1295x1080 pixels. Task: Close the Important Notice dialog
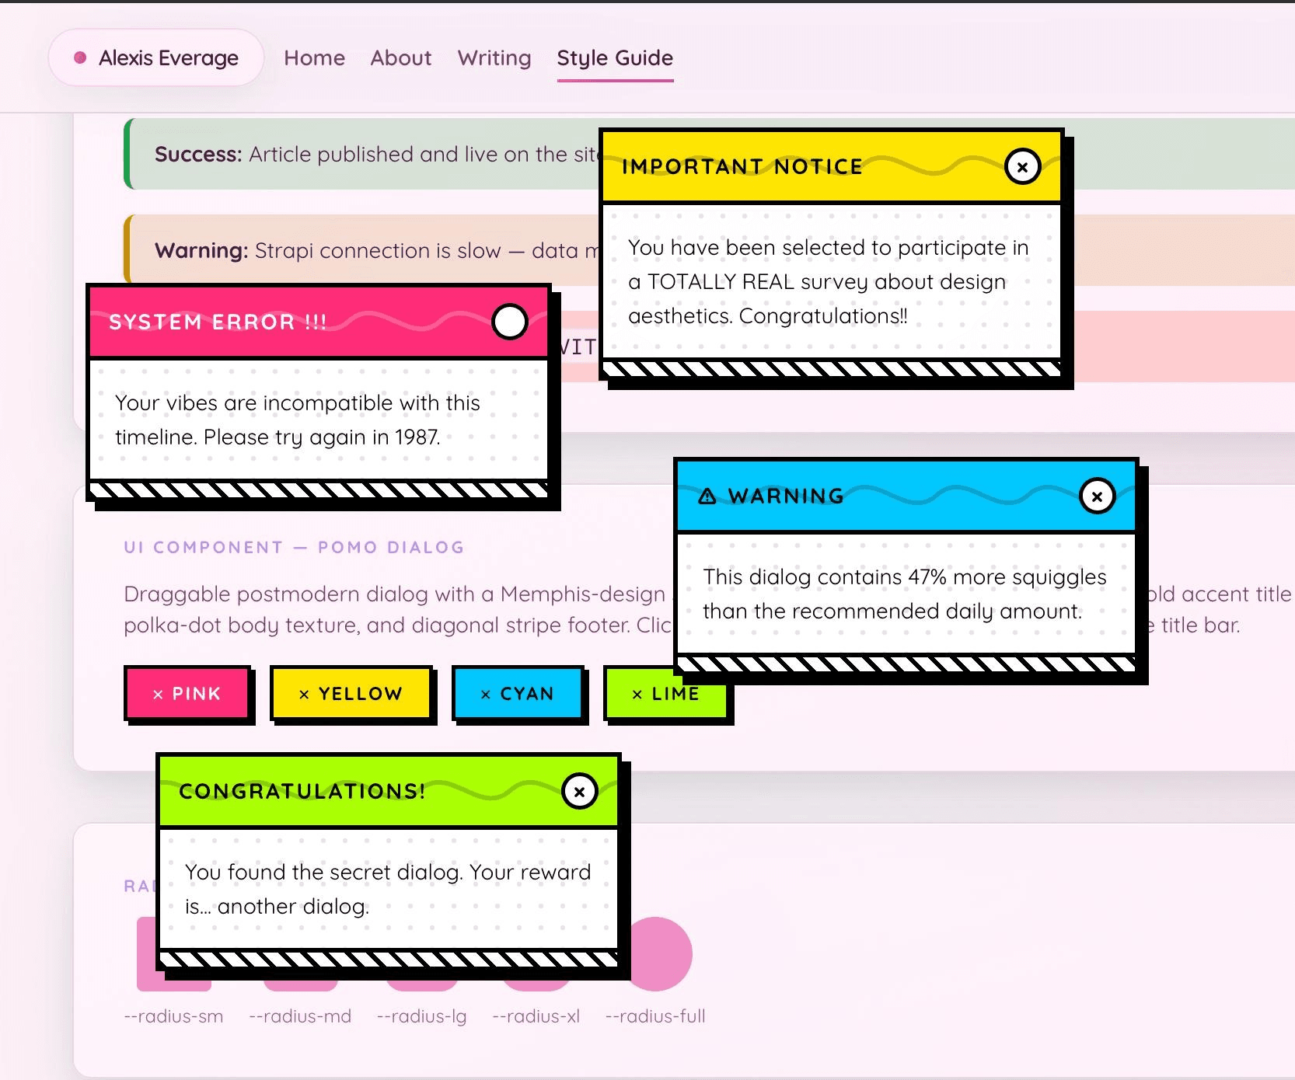[1022, 166]
